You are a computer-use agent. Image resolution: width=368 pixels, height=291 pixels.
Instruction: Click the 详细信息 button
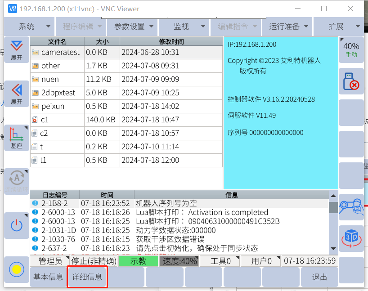(87, 277)
